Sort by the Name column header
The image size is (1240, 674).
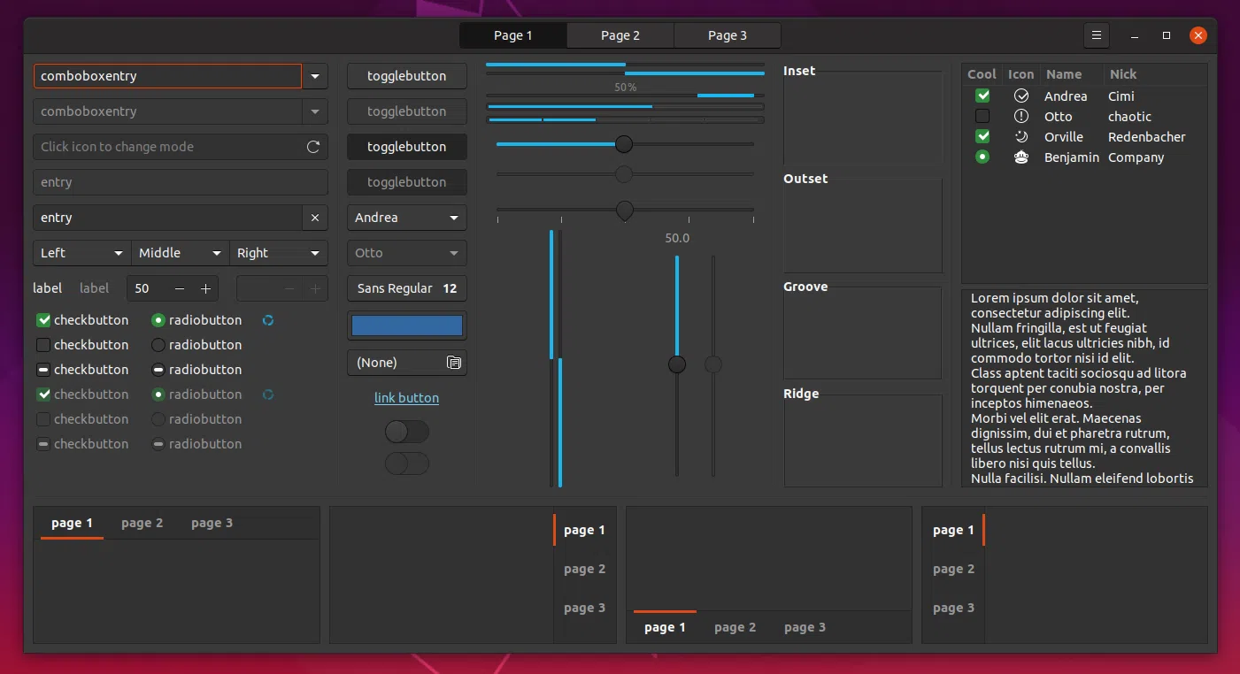pos(1071,74)
